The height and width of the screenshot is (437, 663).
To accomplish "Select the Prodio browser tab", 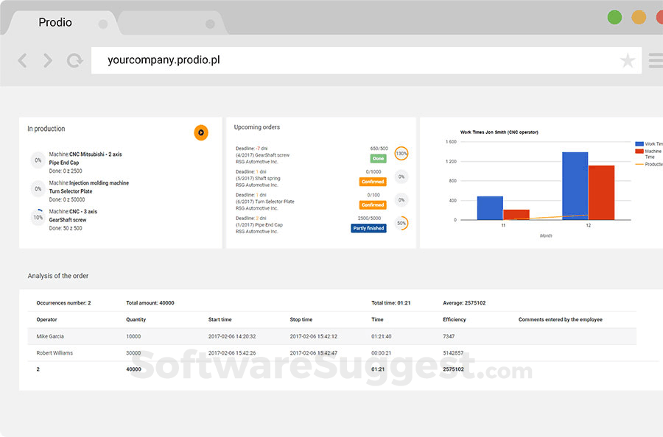I will [x=55, y=22].
